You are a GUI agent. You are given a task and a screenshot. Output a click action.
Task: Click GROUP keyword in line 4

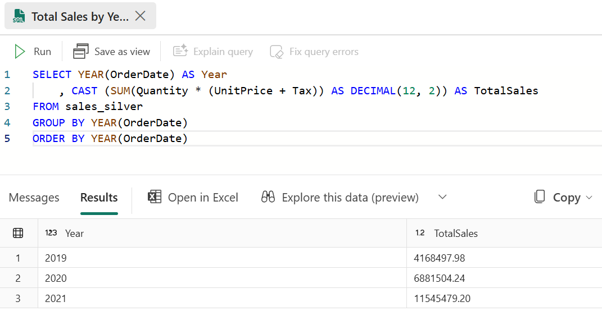tap(49, 123)
